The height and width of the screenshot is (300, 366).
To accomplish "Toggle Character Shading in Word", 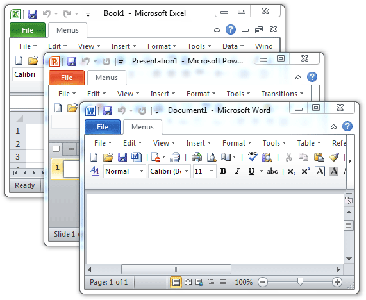I will (x=334, y=171).
